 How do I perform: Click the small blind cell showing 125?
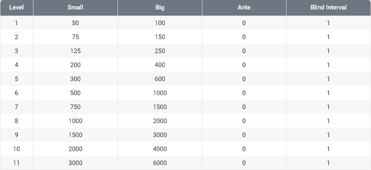click(75, 51)
